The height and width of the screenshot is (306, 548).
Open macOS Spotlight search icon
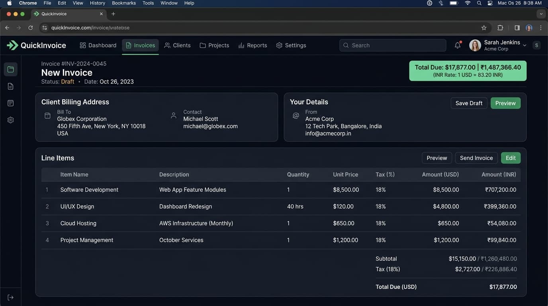click(x=479, y=3)
